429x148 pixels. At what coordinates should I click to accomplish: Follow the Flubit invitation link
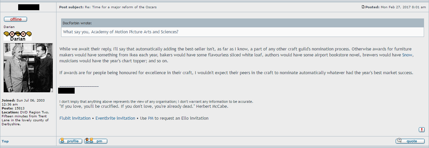[75, 118]
